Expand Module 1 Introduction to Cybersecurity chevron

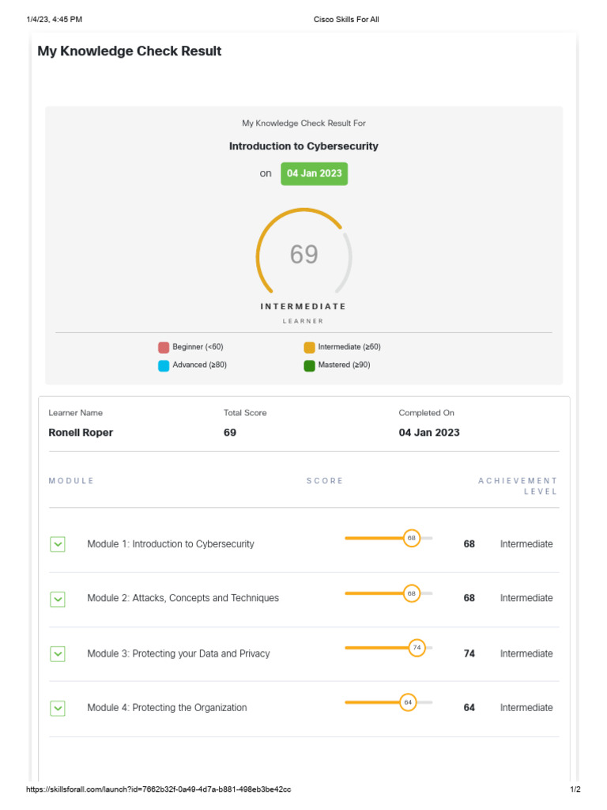tap(58, 544)
